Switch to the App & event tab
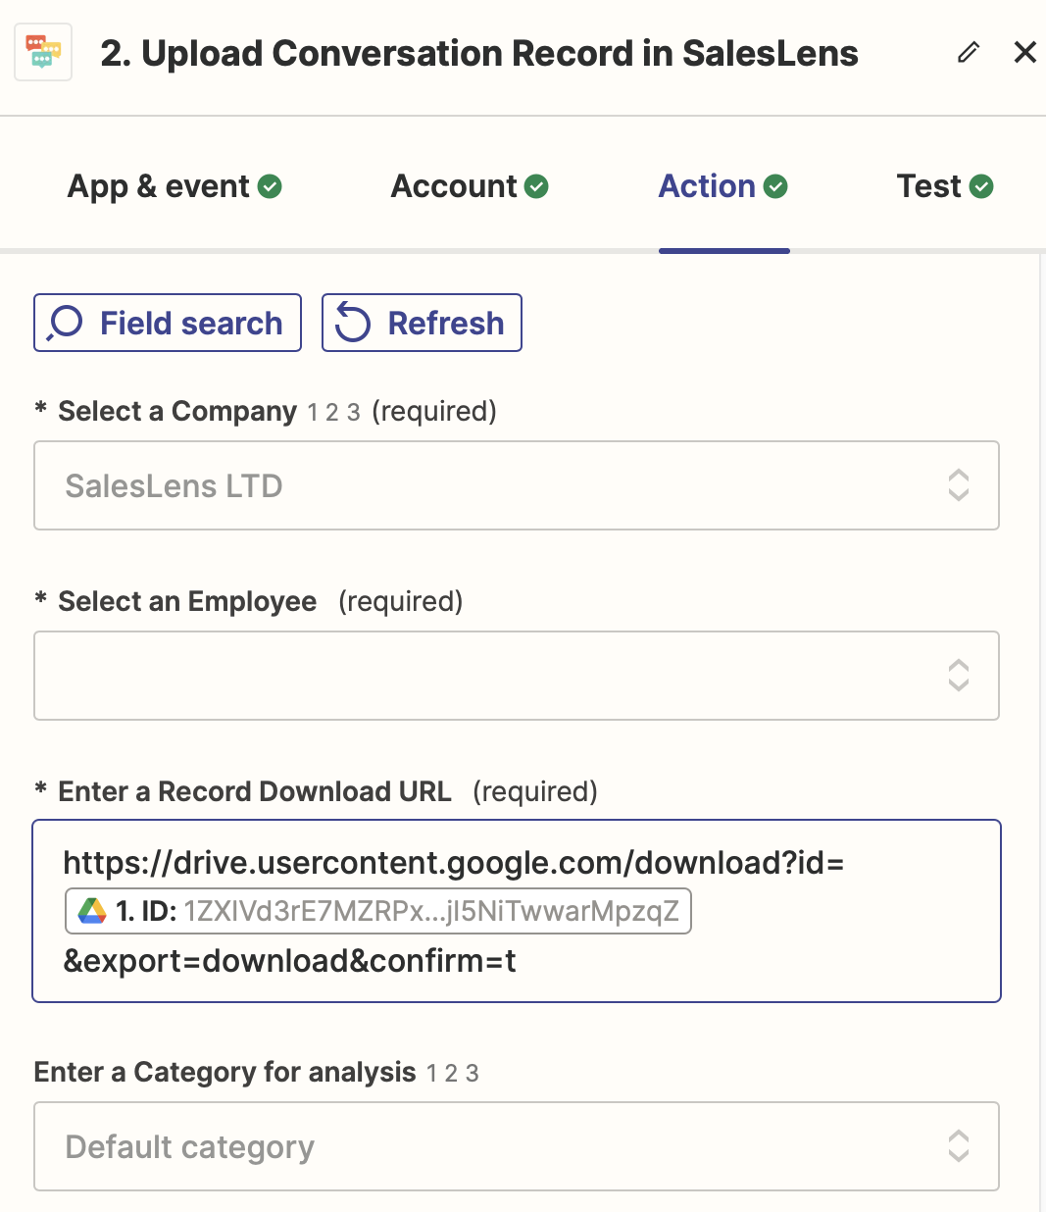The image size is (1046, 1212). tap(157, 186)
